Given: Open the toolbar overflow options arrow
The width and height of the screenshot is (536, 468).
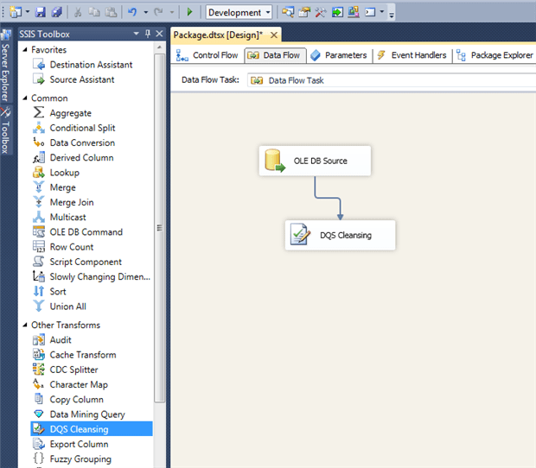Looking at the screenshot, I should pos(392,14).
